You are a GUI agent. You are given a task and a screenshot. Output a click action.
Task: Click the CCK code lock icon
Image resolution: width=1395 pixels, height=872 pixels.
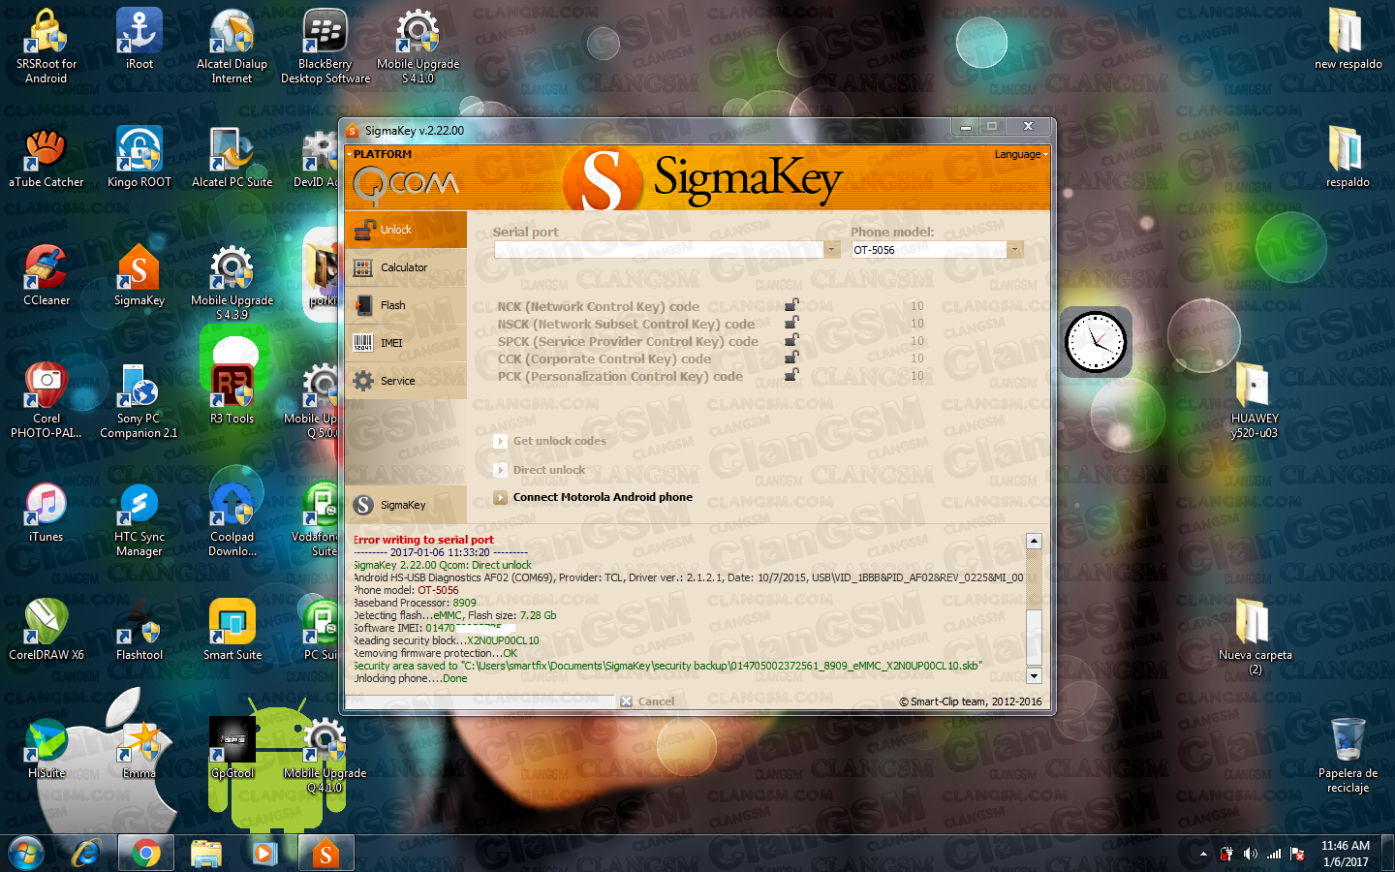791,358
